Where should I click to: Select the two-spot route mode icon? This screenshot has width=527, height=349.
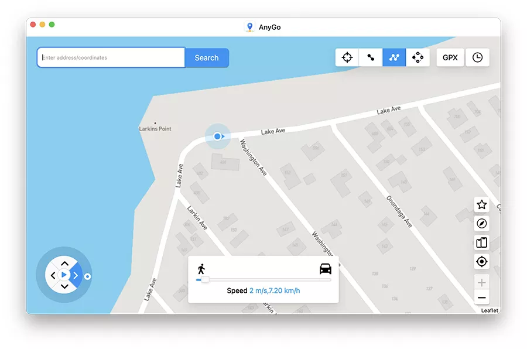[x=371, y=57]
